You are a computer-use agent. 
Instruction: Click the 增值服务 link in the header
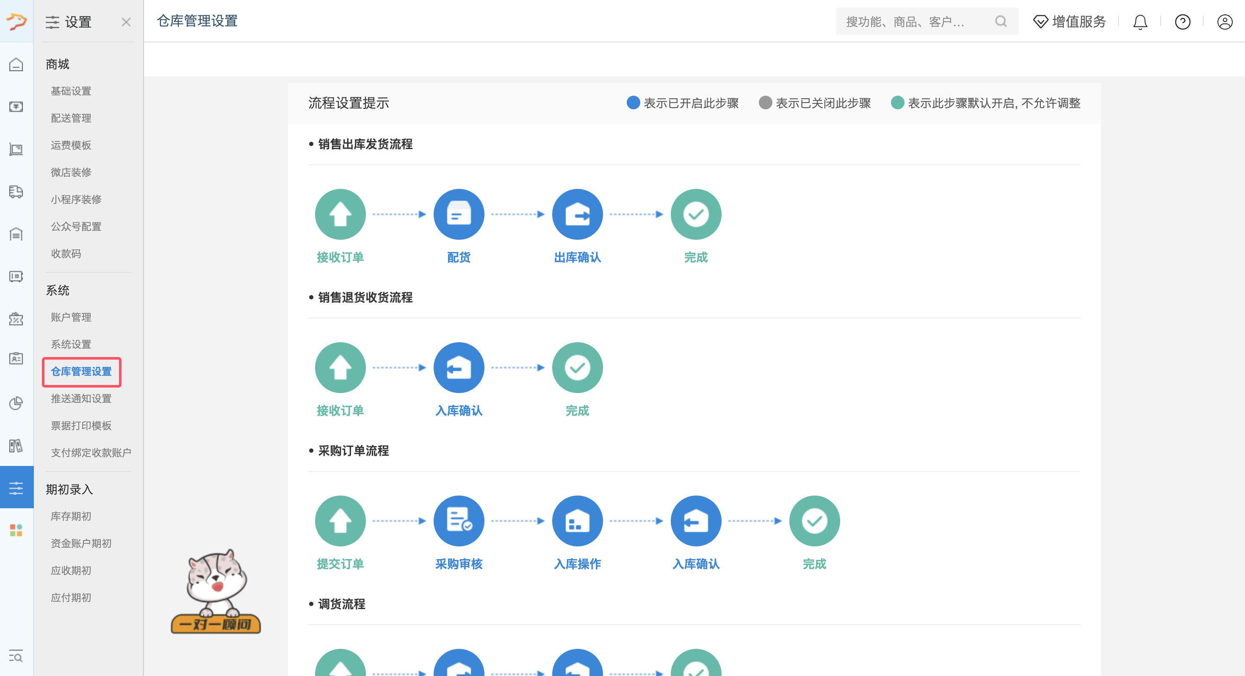[x=1070, y=22]
